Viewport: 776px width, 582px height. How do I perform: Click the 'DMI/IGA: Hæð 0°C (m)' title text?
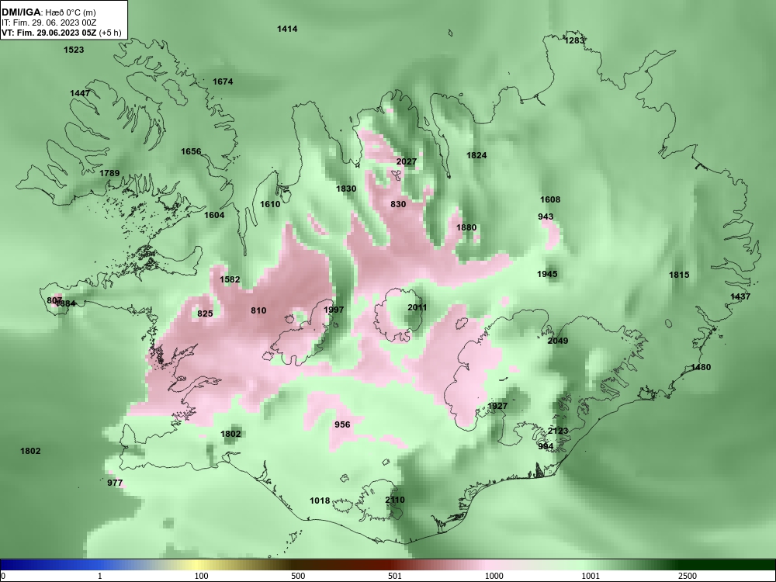pos(48,12)
